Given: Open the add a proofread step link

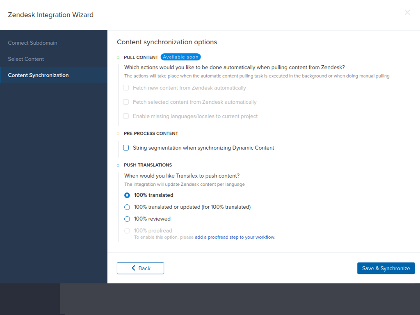Looking at the screenshot, I should click(235, 237).
